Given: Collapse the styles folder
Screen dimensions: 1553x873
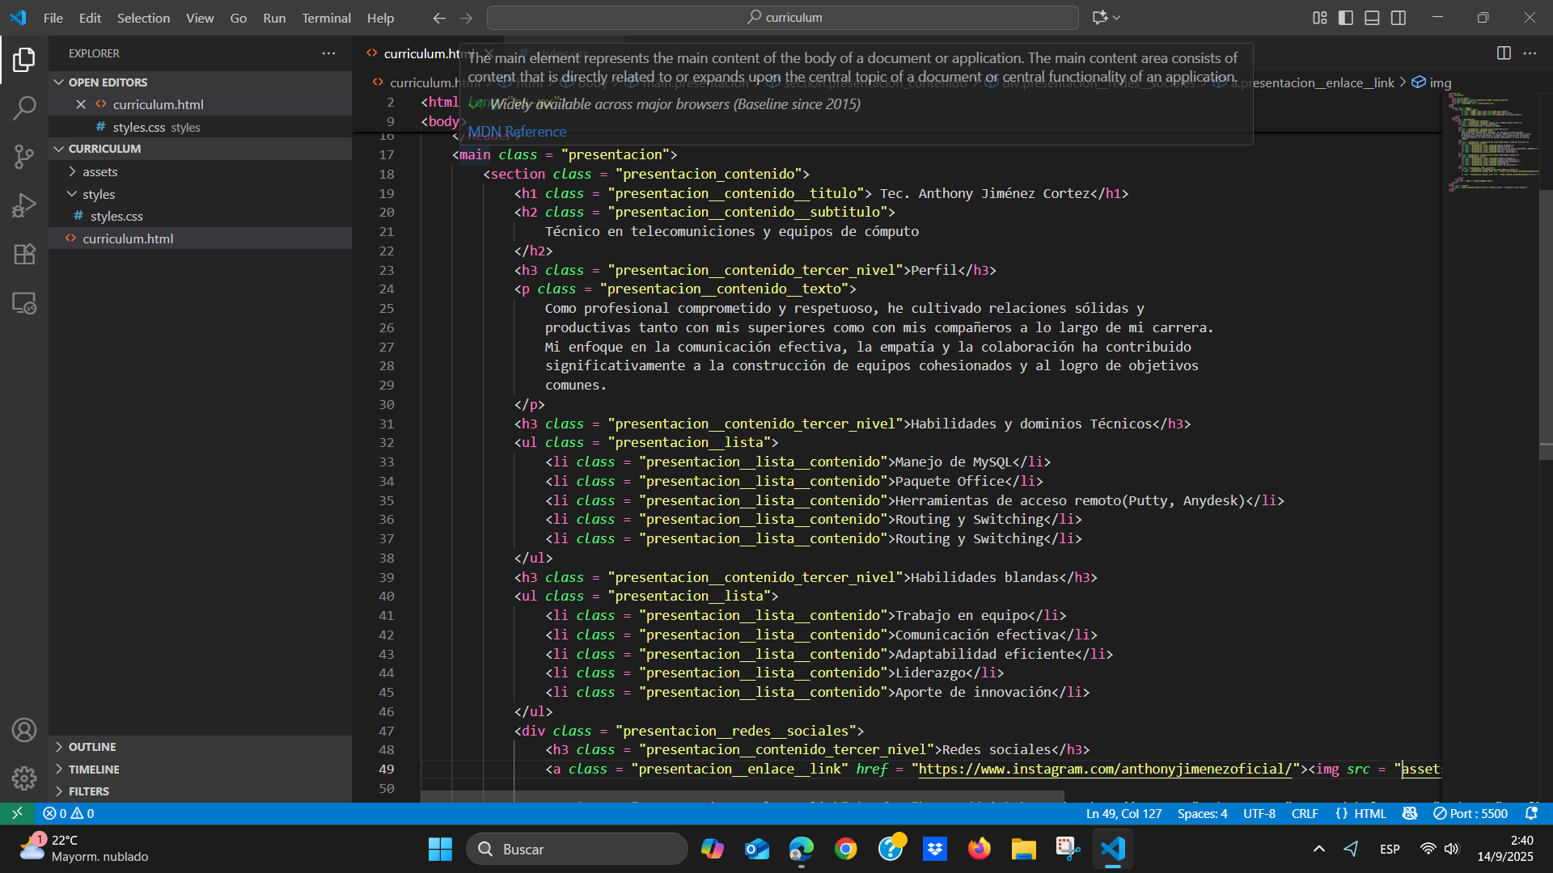Looking at the screenshot, I should (x=98, y=194).
